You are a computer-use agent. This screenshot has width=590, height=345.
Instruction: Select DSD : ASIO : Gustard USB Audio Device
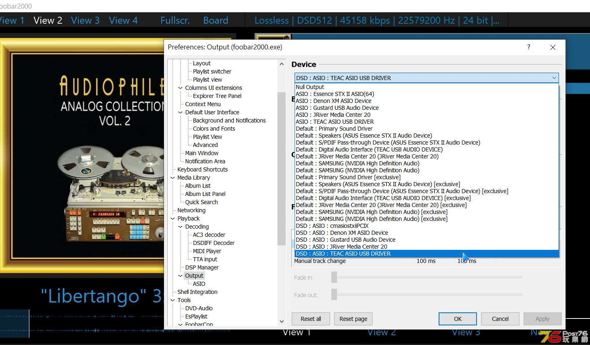point(426,240)
